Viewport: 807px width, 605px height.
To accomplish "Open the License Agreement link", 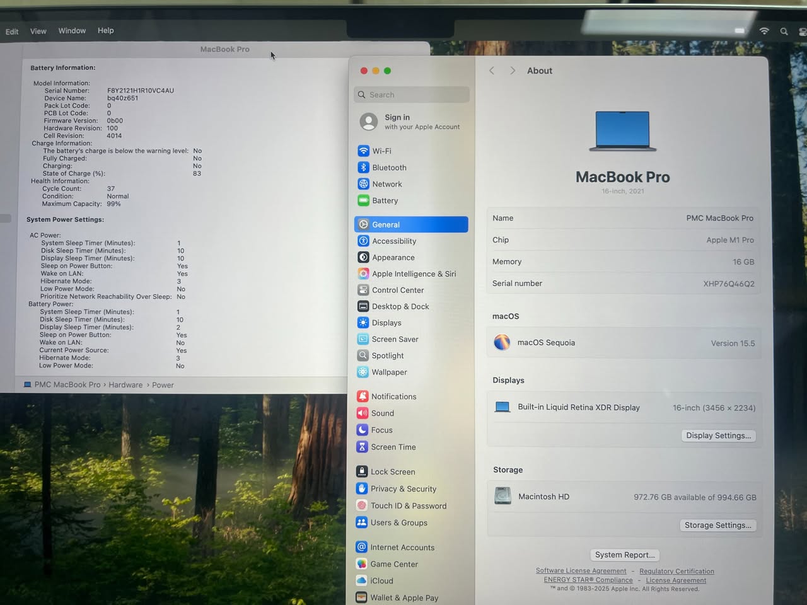I will (x=676, y=580).
